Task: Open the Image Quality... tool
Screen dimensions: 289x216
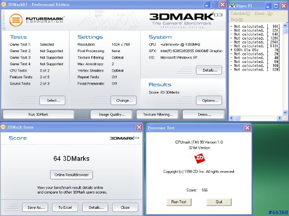Action: coord(111,114)
